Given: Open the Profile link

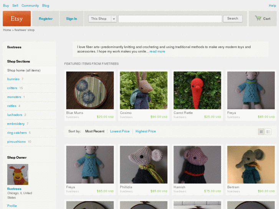Looking at the screenshot, I should 12,206.
